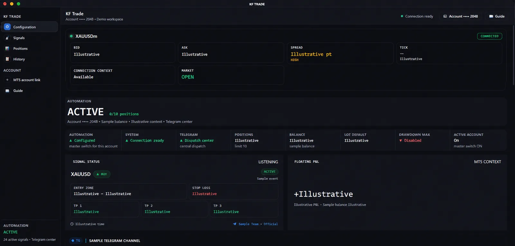Click the Connection ready indicator in the header
Image resolution: width=515 pixels, height=246 pixels.
pyautogui.click(x=417, y=16)
